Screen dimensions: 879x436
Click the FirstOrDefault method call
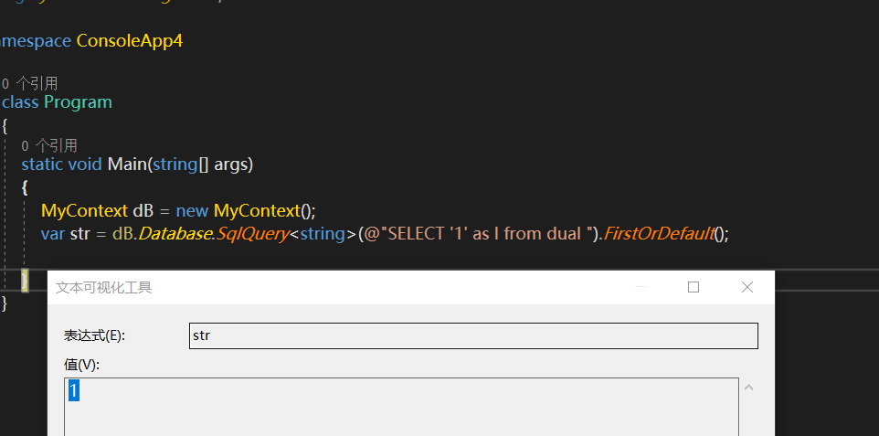pos(659,233)
